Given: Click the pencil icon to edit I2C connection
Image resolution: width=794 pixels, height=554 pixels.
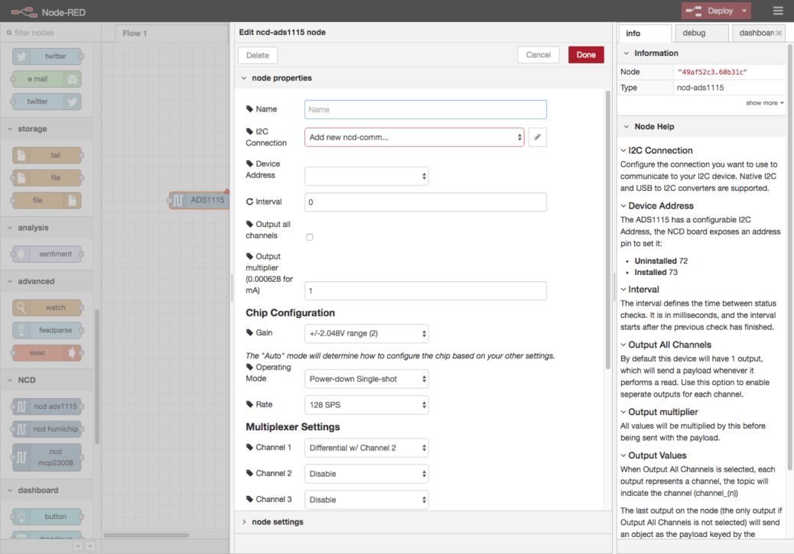Looking at the screenshot, I should click(538, 137).
